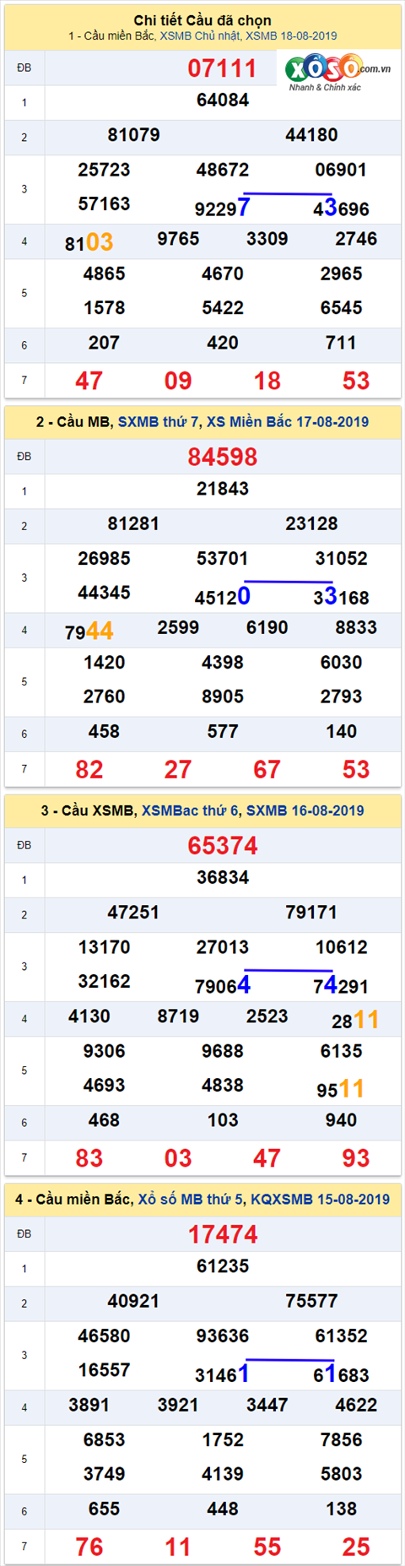Screen dimensions: 405x1566
Task: Select first prize number 64084
Action: tap(223, 100)
